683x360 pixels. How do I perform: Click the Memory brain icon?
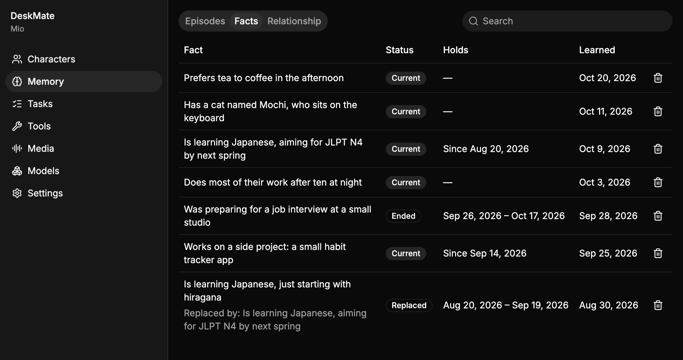[17, 81]
